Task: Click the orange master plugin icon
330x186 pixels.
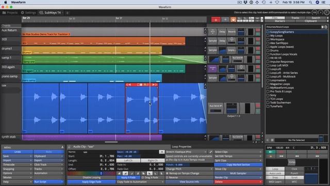Action: click(x=233, y=20)
